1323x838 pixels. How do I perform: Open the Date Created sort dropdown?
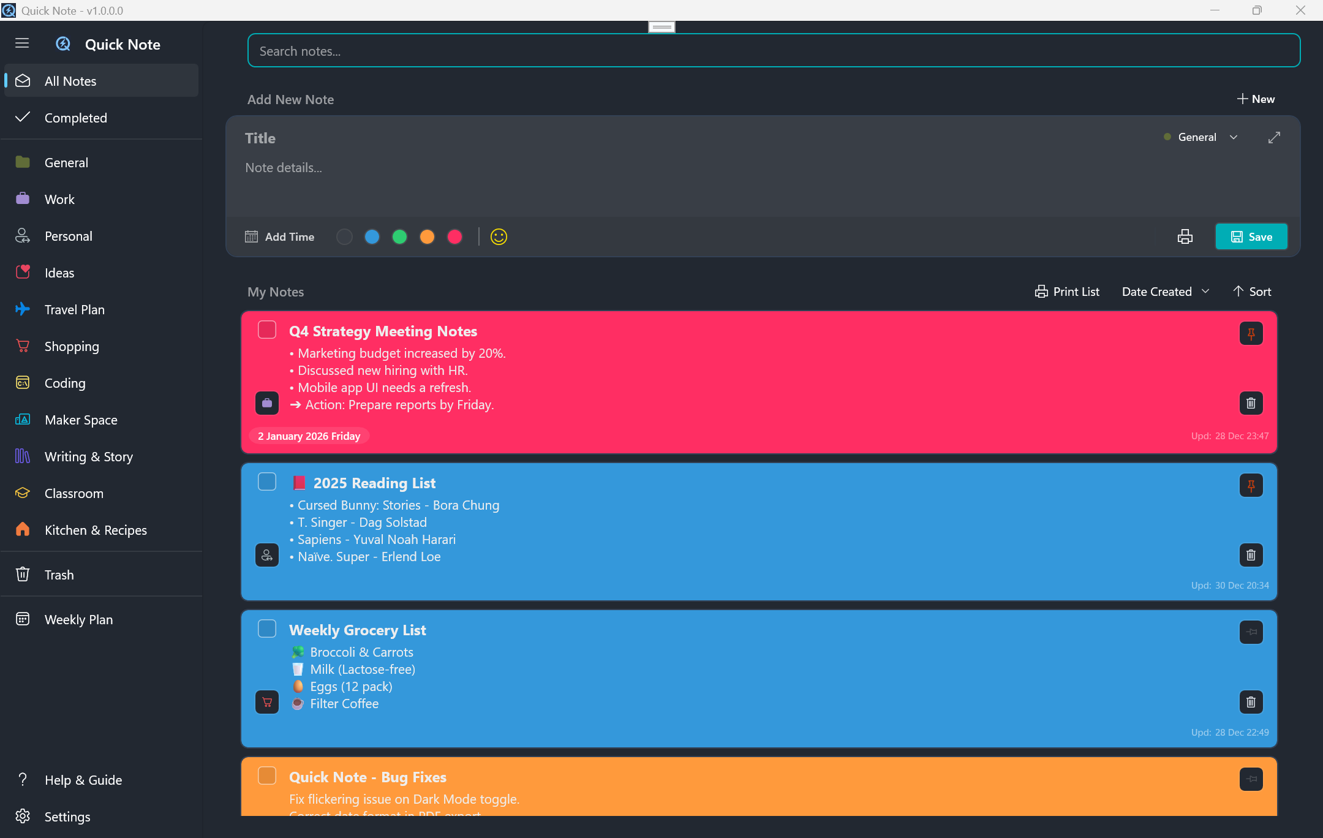point(1165,292)
